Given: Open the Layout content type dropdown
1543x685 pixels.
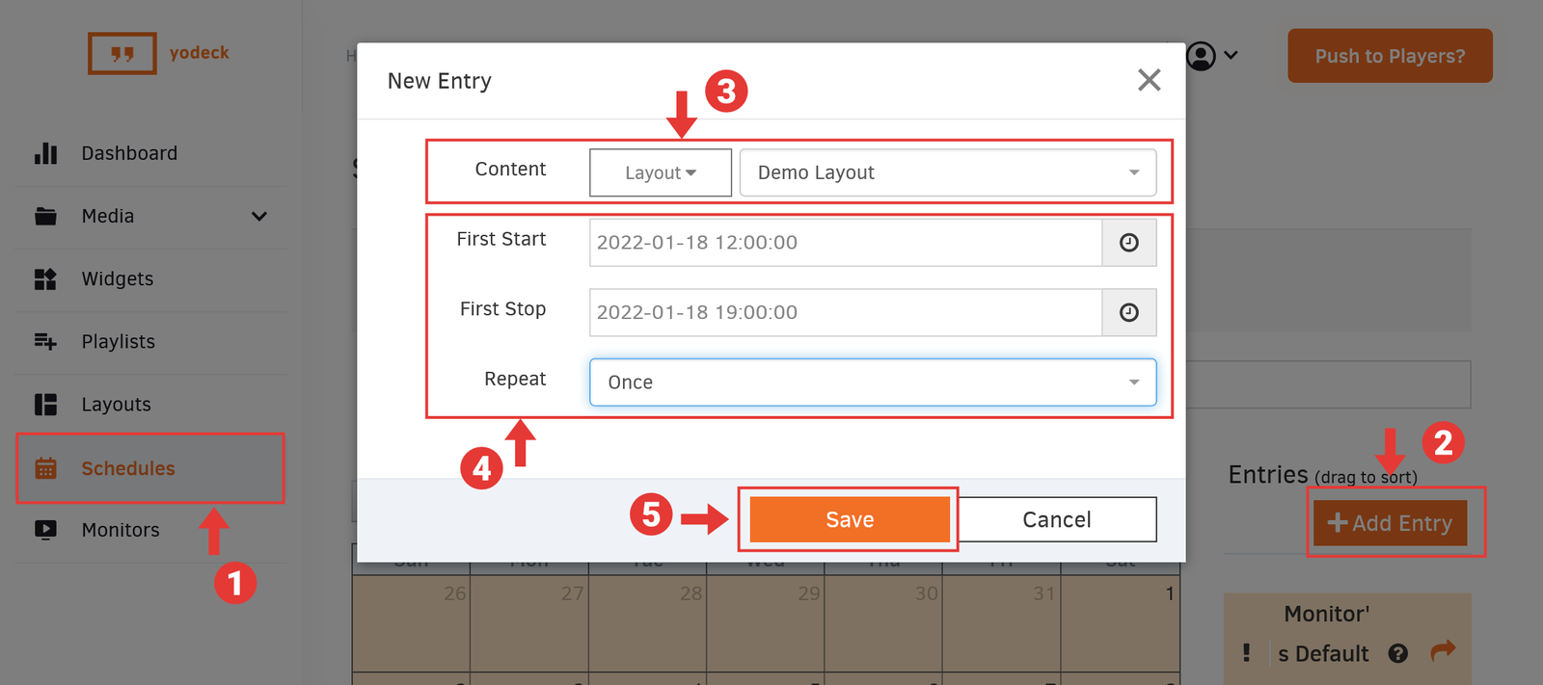Looking at the screenshot, I should coord(661,172).
